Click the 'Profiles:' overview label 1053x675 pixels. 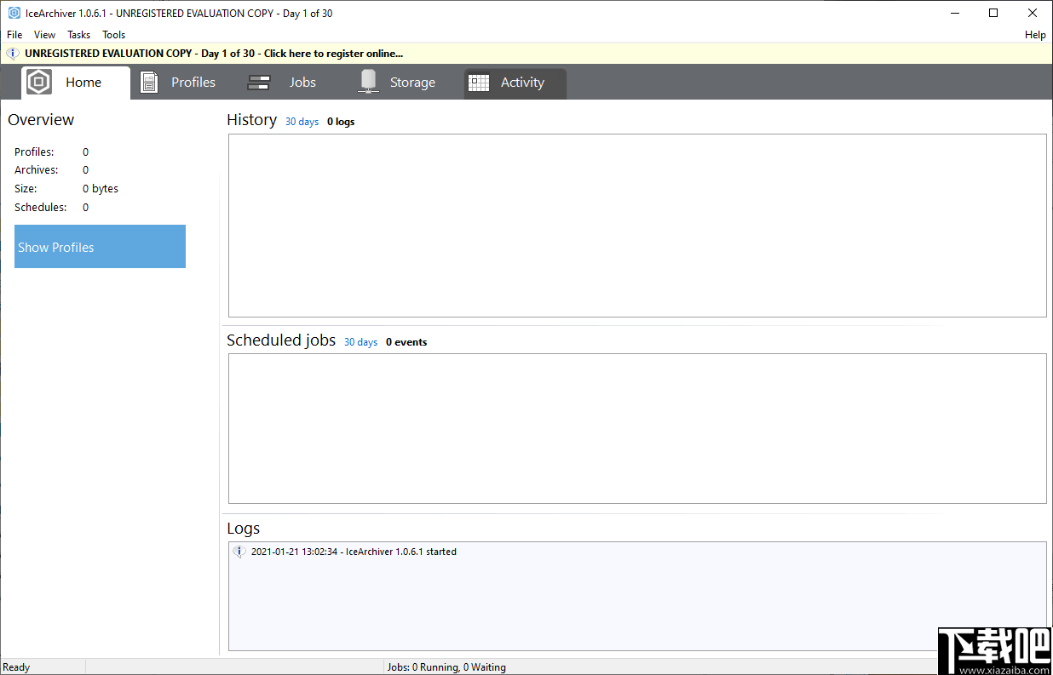34,152
